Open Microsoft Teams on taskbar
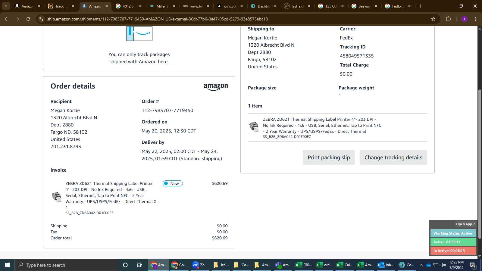Screen dimensions: 482x271 (283, 265)
